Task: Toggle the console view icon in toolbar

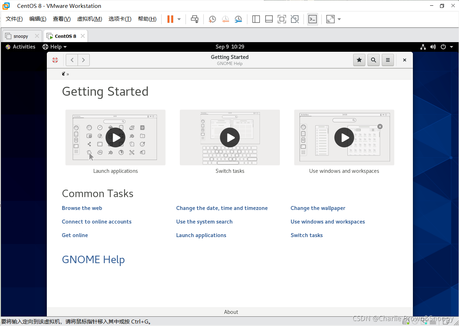Action: [312, 19]
